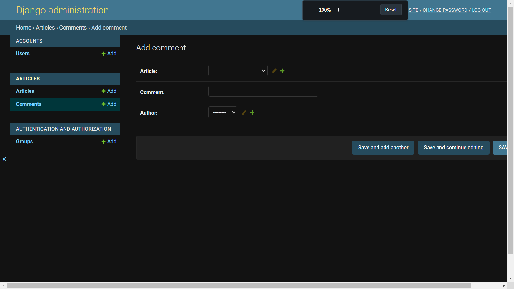
Task: Add a new user via Users Add link
Action: 109,54
